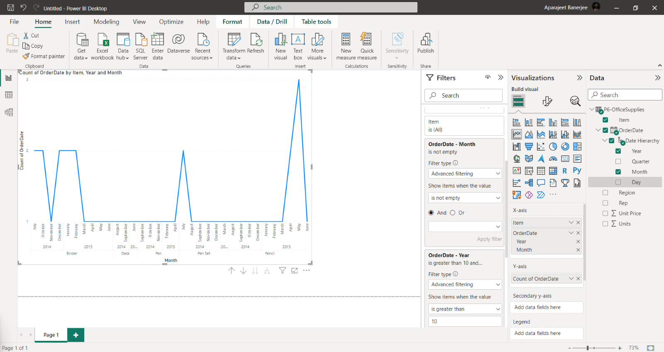Image resolution: width=664 pixels, height=352 pixels.
Task: Open the Transform data tool
Action: [234, 46]
